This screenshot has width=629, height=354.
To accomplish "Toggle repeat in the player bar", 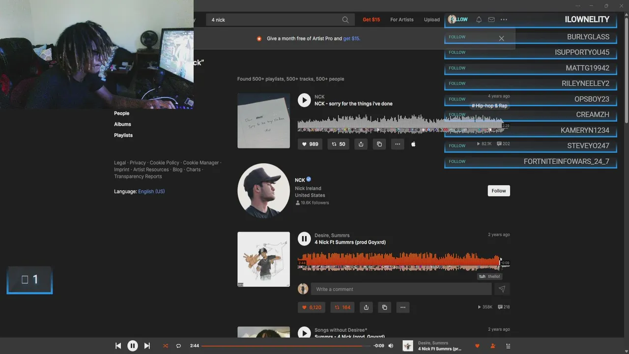I will tap(178, 346).
